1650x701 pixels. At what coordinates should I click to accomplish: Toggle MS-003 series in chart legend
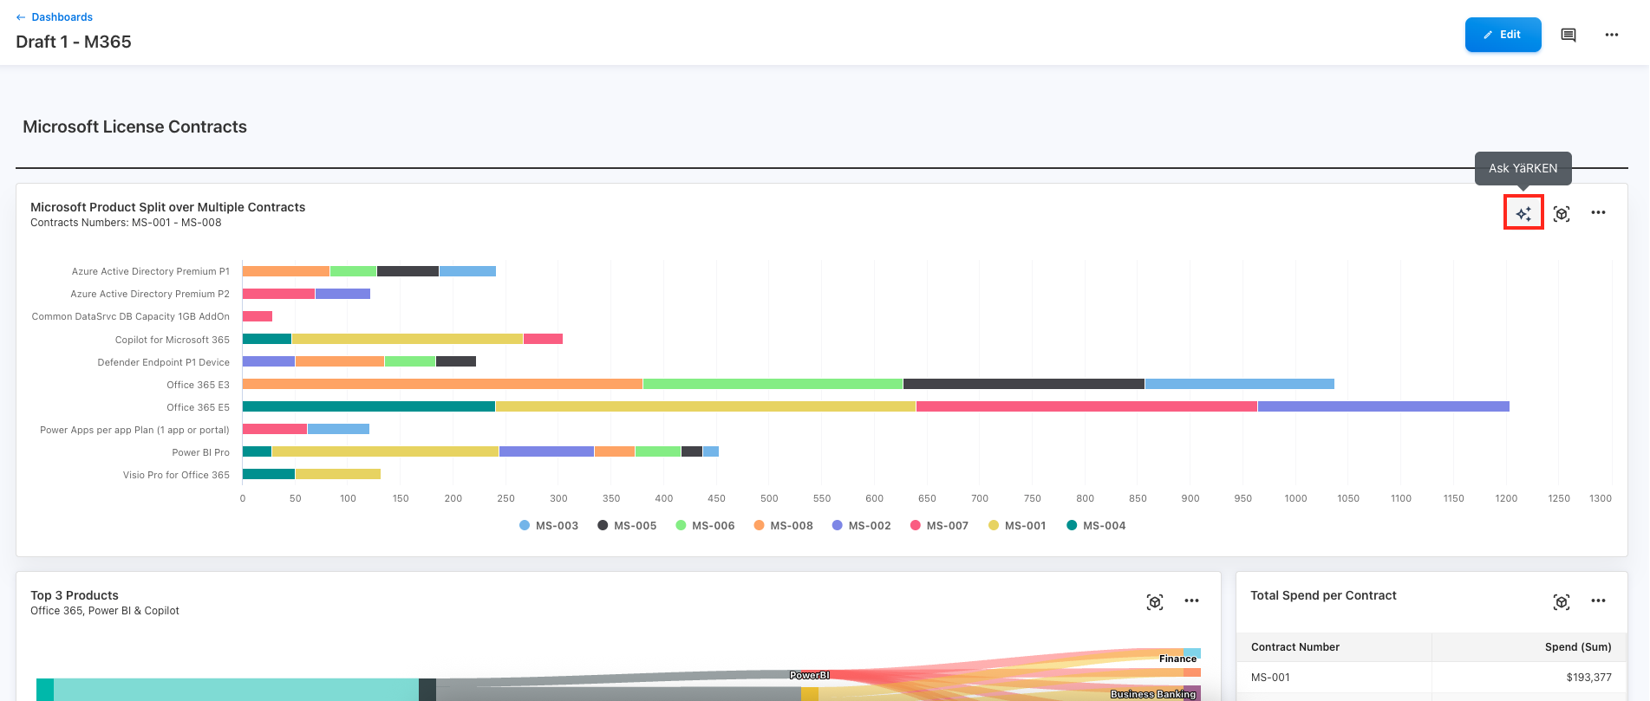[x=549, y=526]
